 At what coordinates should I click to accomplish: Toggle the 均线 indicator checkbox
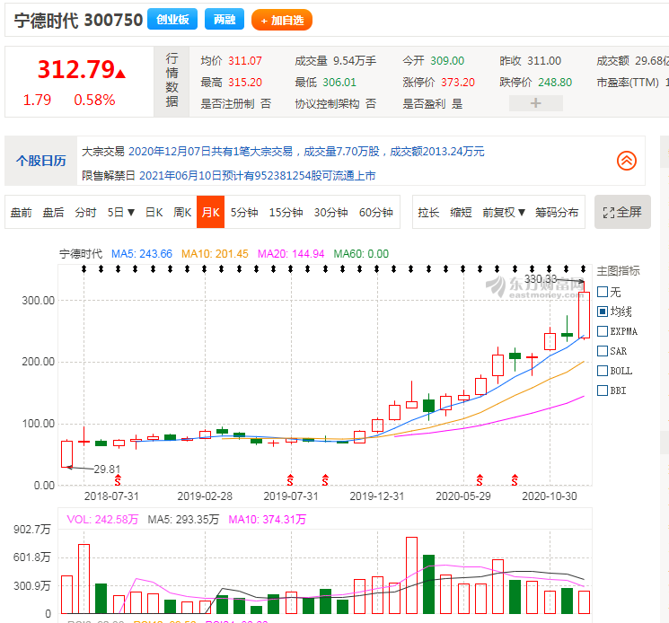pos(603,311)
